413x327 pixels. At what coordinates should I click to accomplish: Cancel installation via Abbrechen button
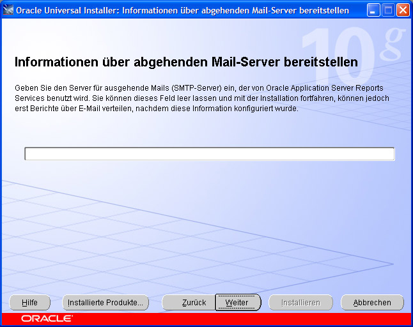(372, 303)
